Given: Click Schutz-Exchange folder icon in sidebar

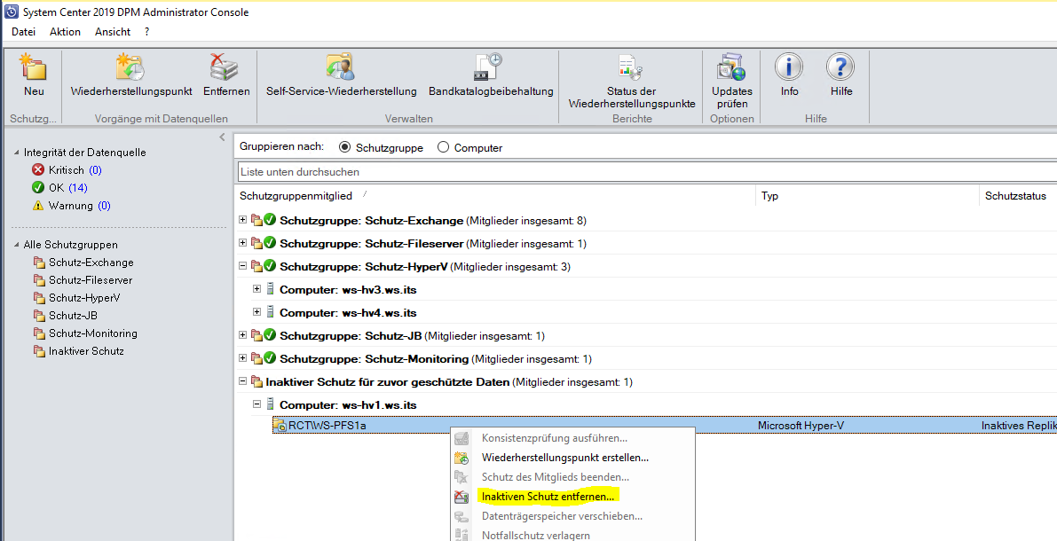Looking at the screenshot, I should [39, 263].
